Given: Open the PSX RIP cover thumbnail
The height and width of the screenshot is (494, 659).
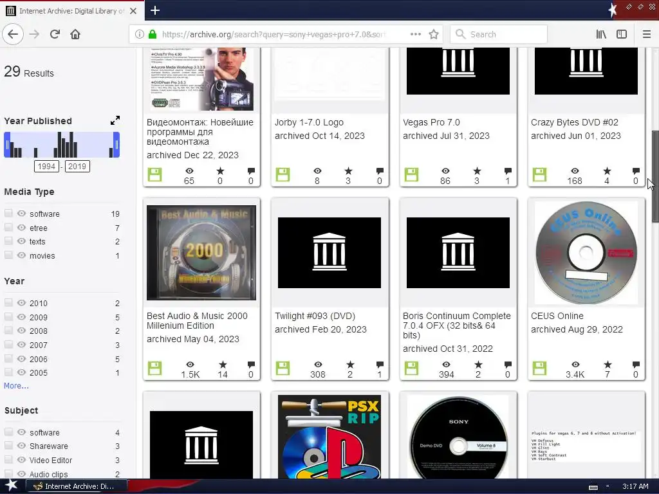Looking at the screenshot, I should click(329, 437).
